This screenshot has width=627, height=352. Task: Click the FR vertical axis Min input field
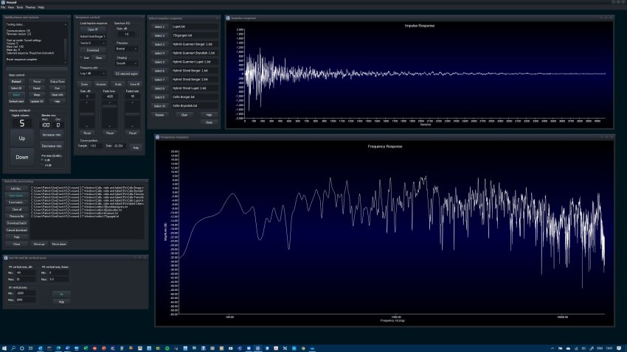click(x=27, y=272)
